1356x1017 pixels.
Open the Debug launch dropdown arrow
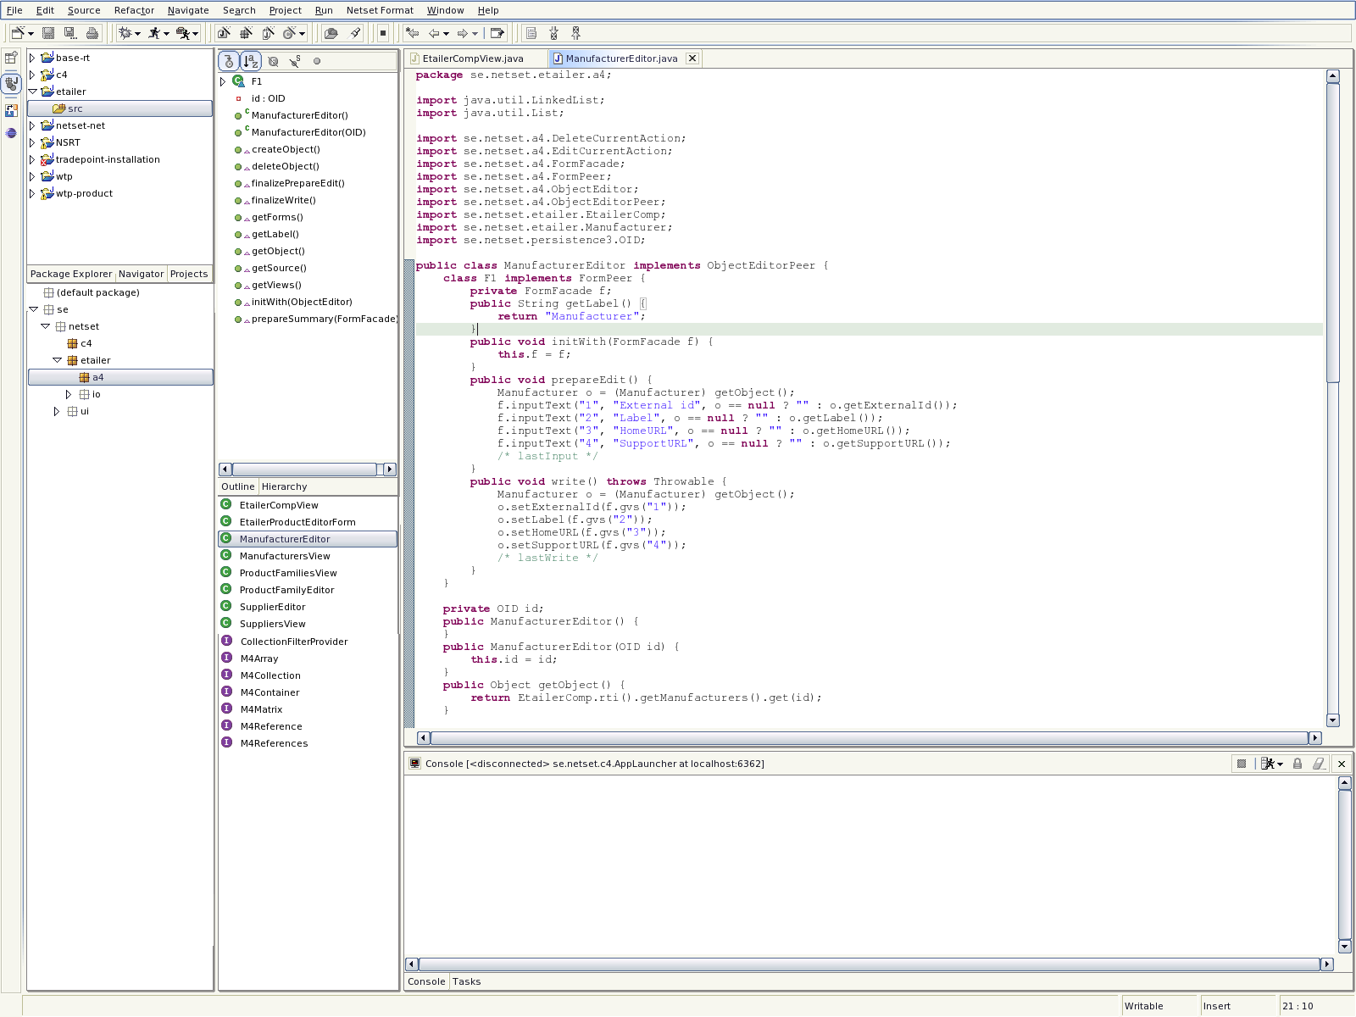coord(137,34)
